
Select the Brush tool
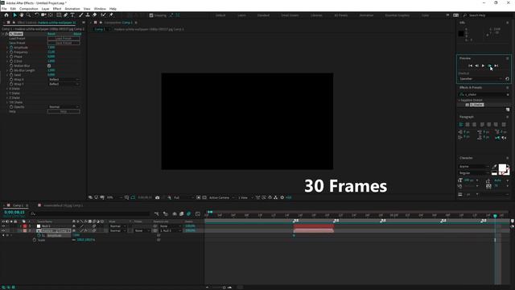point(80,15)
